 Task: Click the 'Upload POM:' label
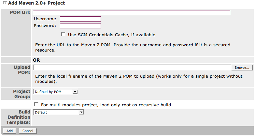coord(22,69)
